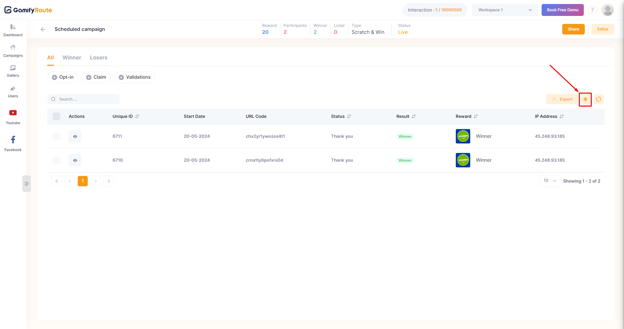The width and height of the screenshot is (624, 329).
Task: Open the table settings gear icon
Action: (x=585, y=99)
